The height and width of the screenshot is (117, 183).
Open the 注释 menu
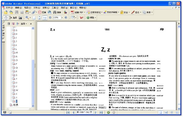(x=46, y=8)
